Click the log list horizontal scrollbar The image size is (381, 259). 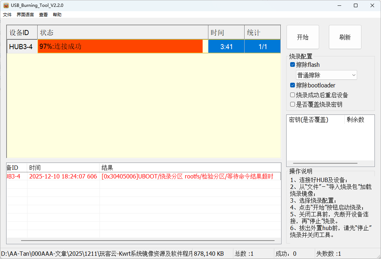pos(148,240)
